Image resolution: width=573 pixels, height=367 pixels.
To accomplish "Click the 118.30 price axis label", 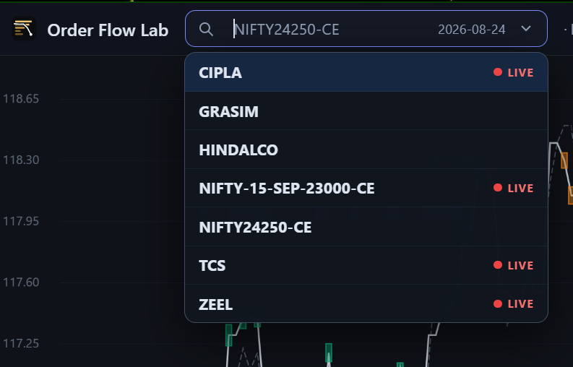I will [x=21, y=160].
